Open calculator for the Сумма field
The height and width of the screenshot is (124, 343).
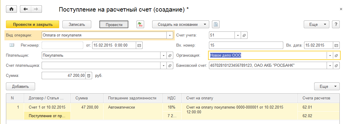(x=89, y=76)
